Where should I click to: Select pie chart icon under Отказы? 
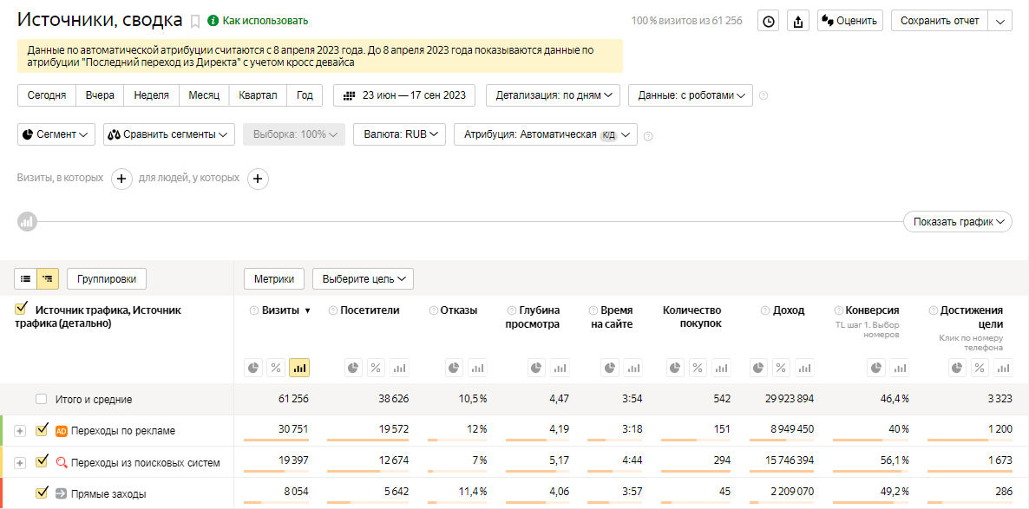click(455, 368)
